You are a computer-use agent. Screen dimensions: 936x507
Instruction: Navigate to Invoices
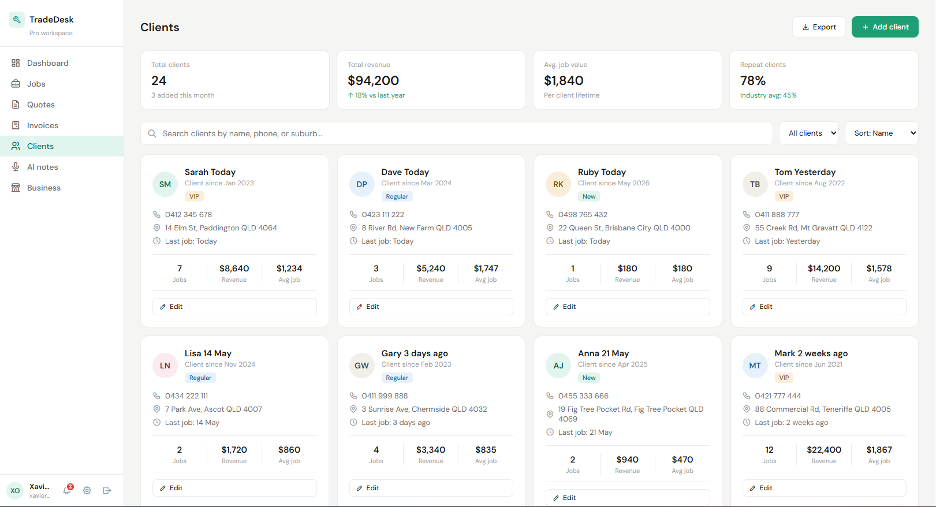pos(62,125)
